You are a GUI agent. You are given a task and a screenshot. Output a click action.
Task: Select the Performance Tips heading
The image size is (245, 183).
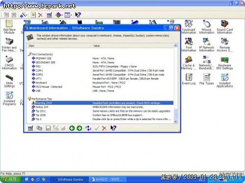point(42,99)
